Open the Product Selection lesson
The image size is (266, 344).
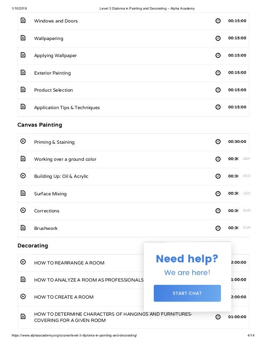(x=53, y=90)
